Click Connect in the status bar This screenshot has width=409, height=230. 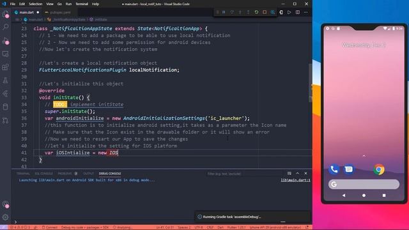[x=50, y=227]
